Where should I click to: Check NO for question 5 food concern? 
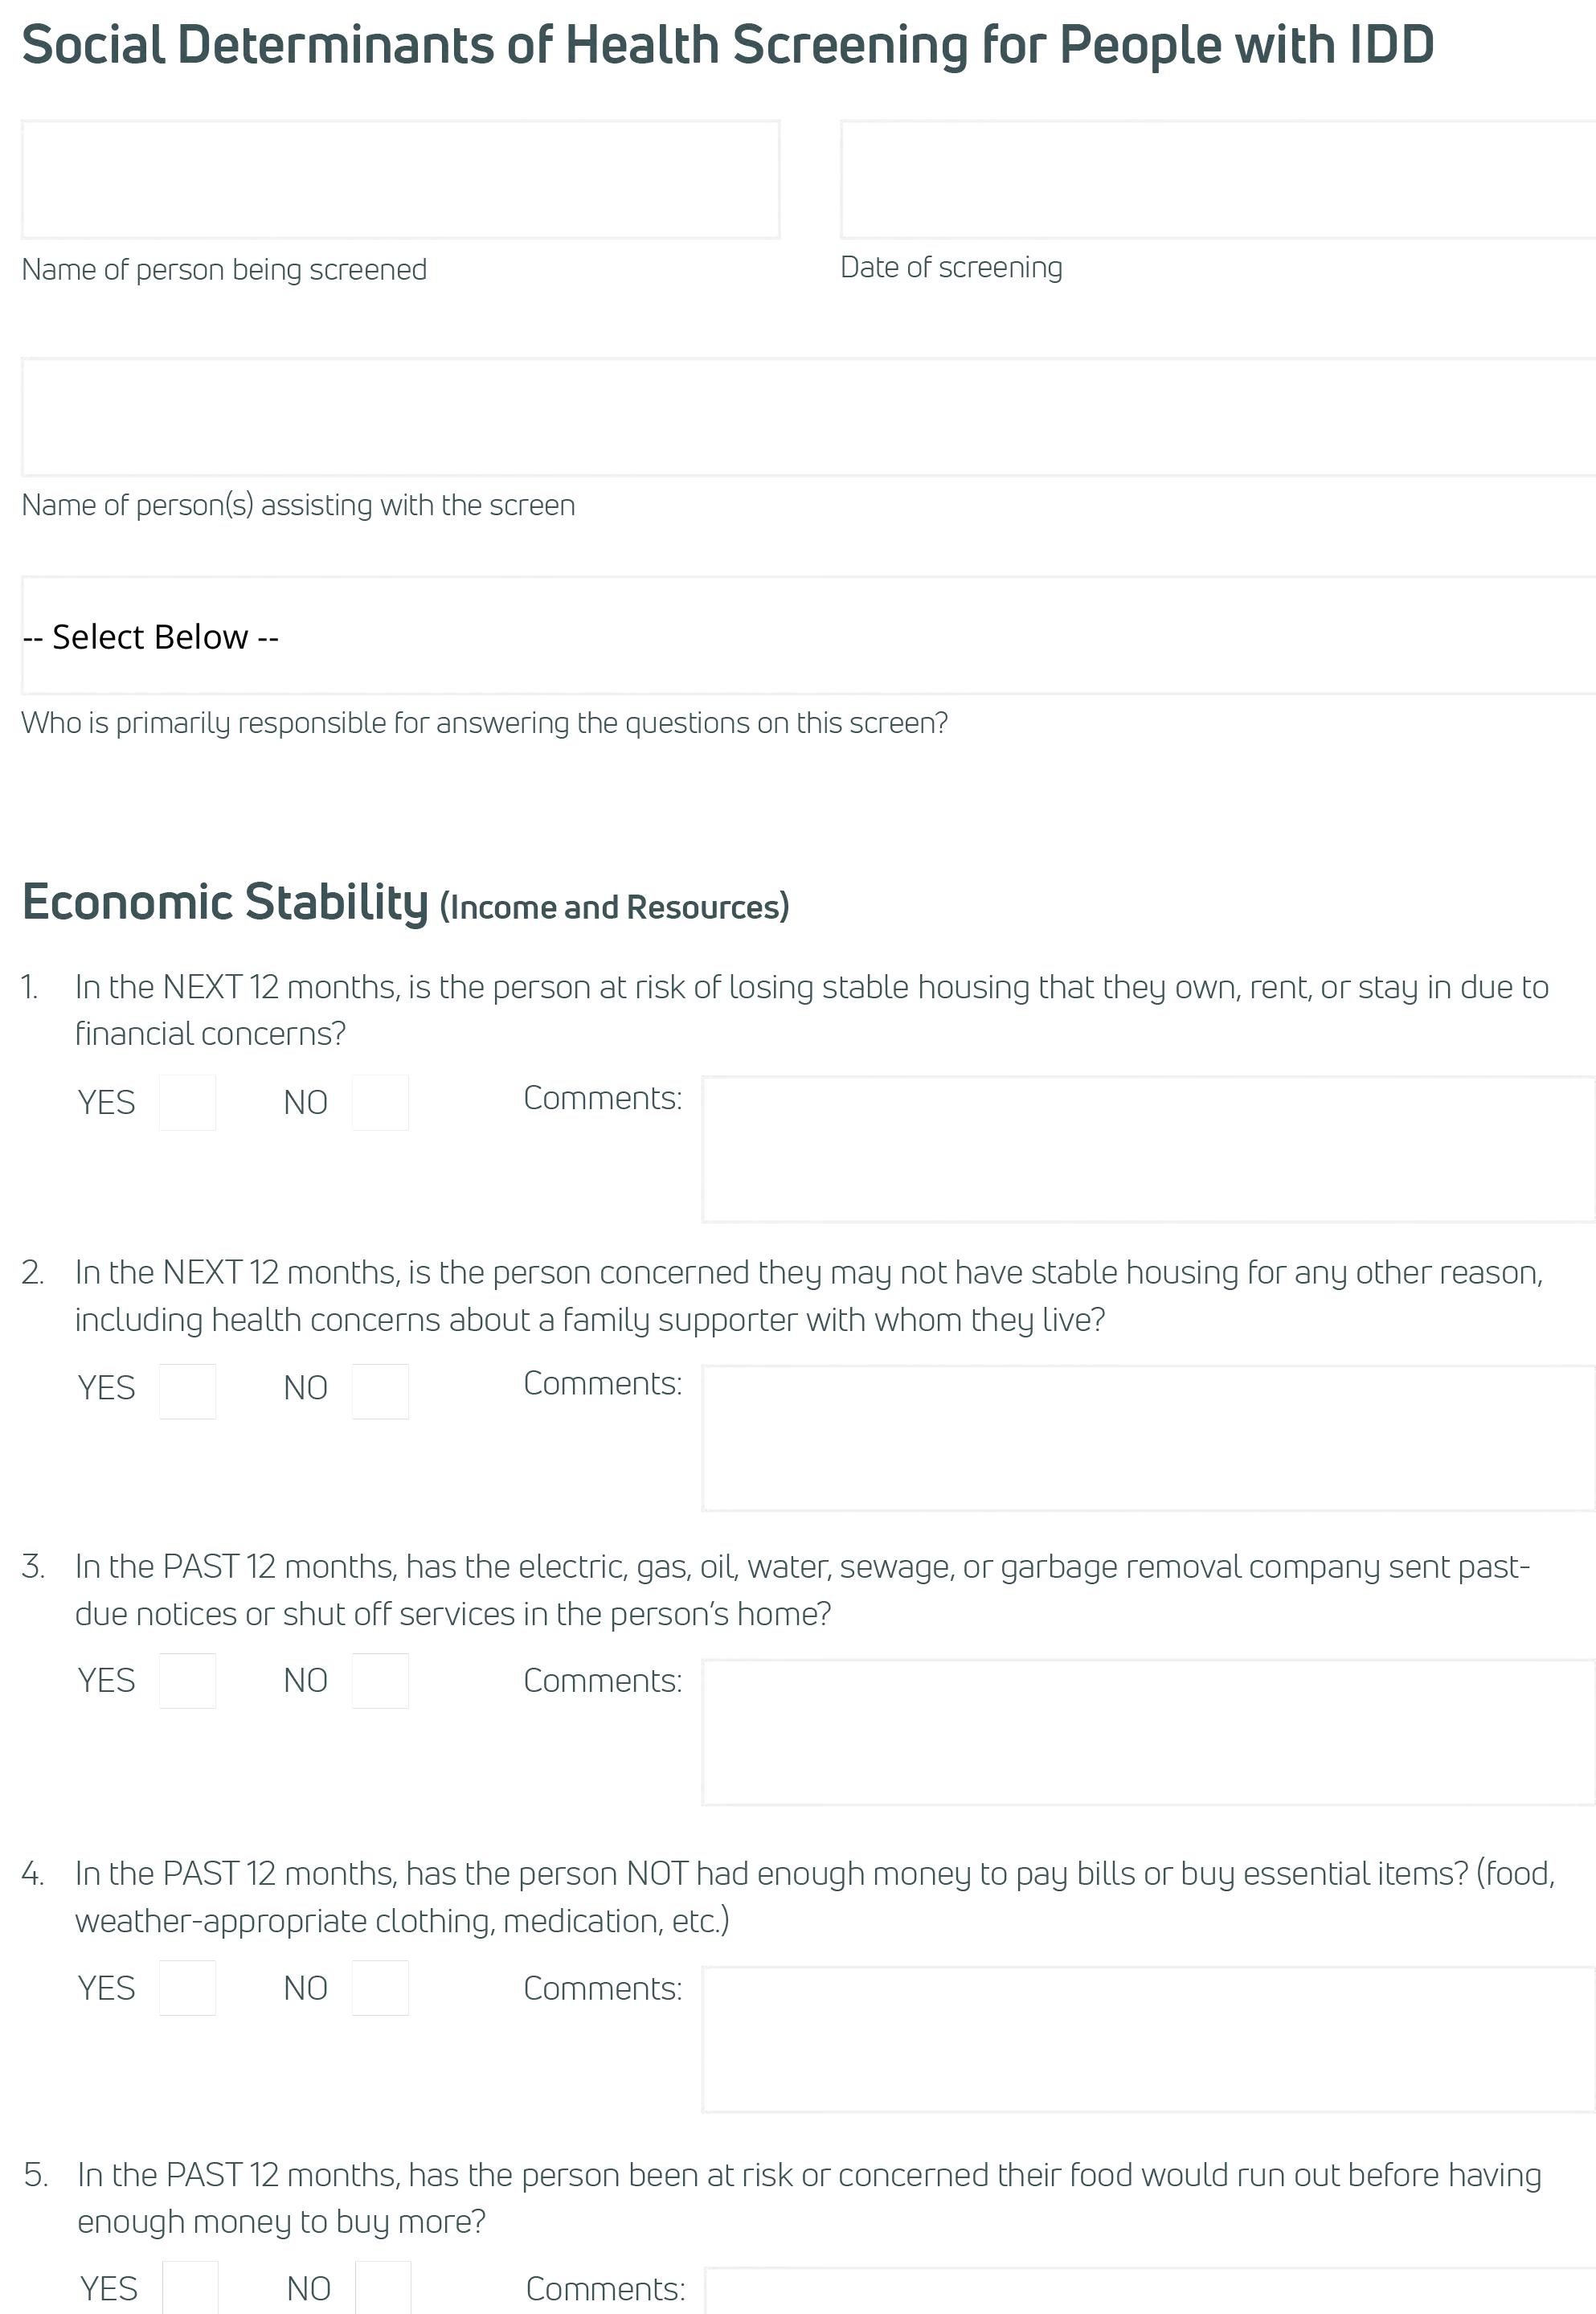pyautogui.click(x=383, y=2288)
